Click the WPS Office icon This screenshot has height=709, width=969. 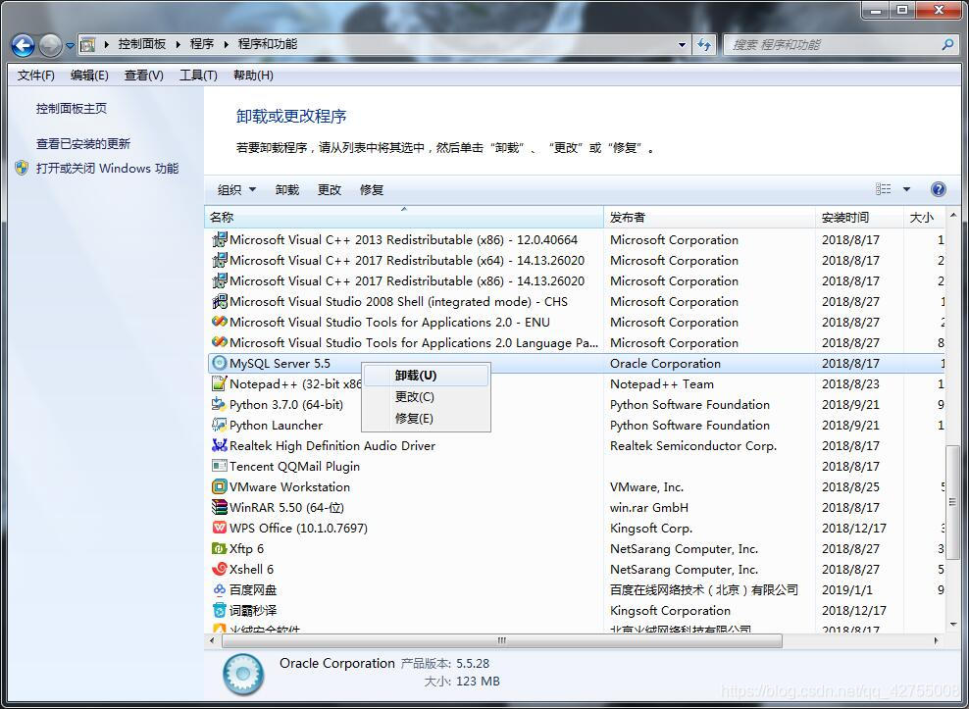tap(219, 528)
